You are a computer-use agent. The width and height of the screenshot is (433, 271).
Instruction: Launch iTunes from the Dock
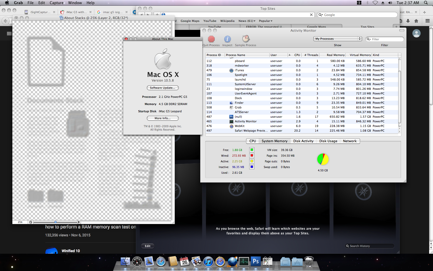coord(208,262)
